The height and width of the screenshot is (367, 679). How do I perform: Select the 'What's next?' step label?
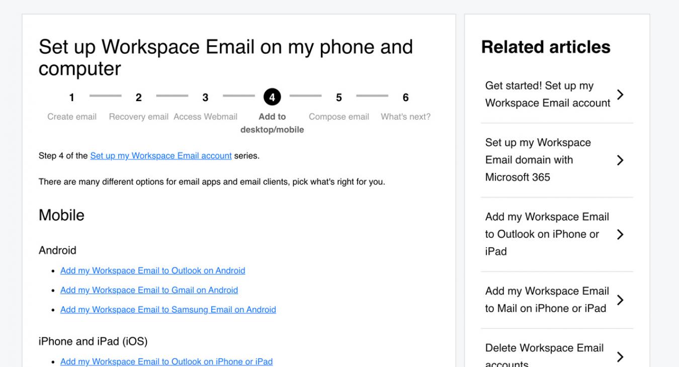(x=405, y=117)
